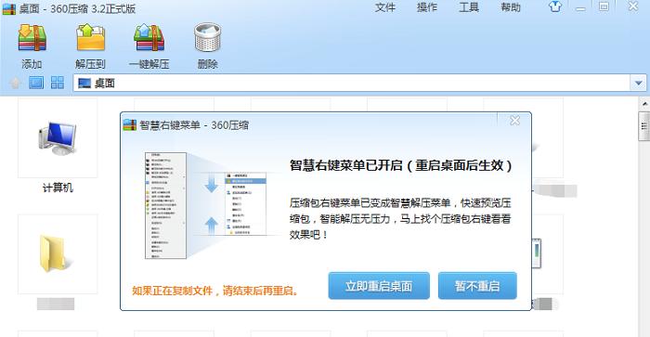Click the orange warning text 如果正在复制文件
This screenshot has width=650, height=337.
(x=215, y=291)
